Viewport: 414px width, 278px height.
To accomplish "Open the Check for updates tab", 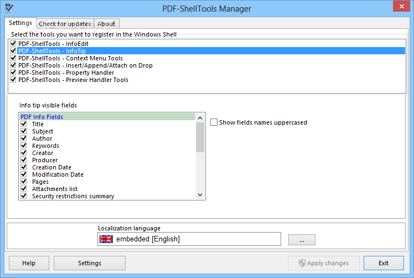I will 65,24.
